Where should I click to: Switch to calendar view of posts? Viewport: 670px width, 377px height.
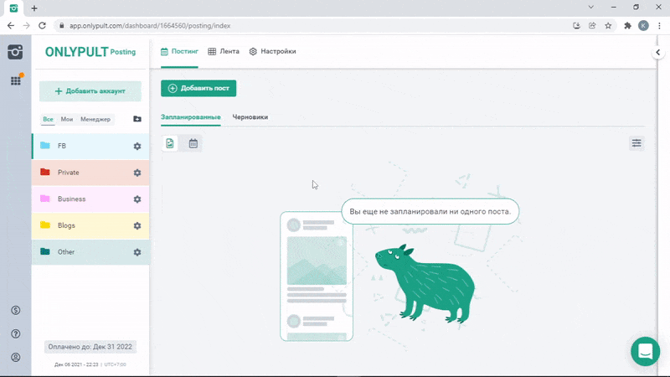tap(193, 143)
